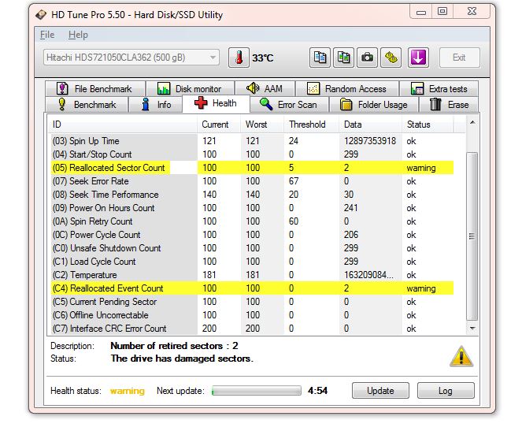Viewport: 522px width, 431px height.
Task: Select the (03) Spin Up Time row
Action: (x=253, y=141)
